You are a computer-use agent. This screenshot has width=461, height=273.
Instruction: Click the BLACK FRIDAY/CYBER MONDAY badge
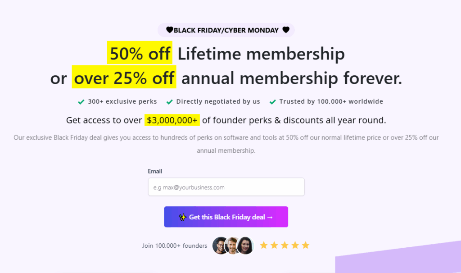226,30
